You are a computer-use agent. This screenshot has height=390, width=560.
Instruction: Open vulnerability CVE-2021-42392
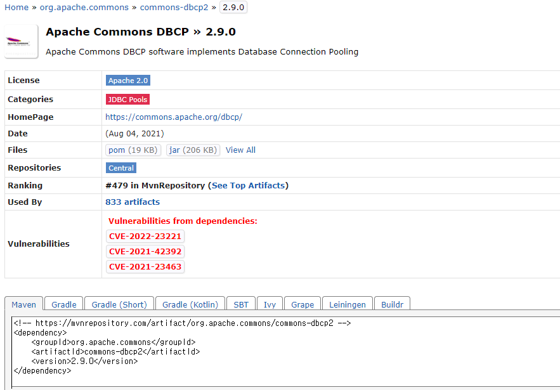point(145,251)
